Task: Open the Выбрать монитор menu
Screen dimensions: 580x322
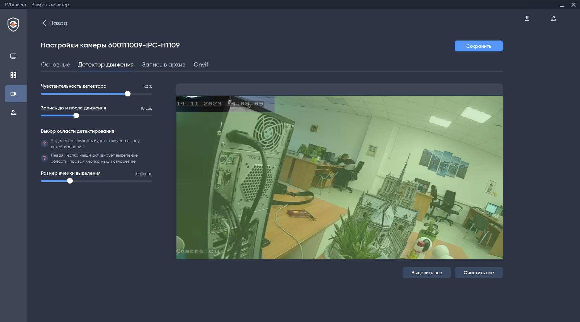Action: pyautogui.click(x=50, y=5)
